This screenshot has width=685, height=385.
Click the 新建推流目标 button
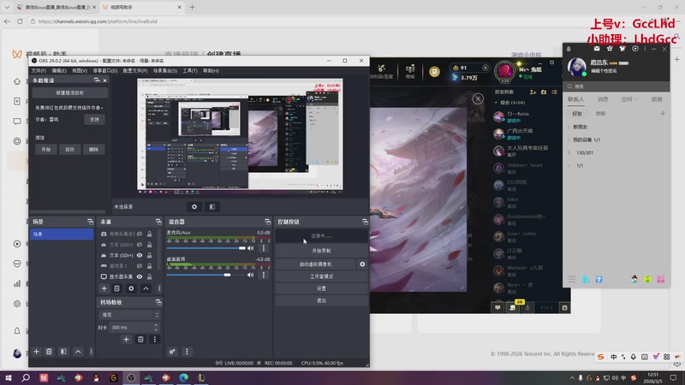70,93
